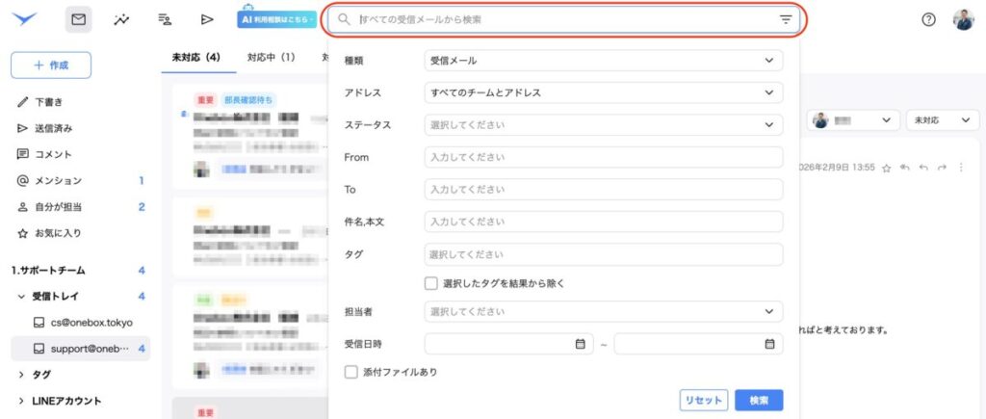
Task: Click the send arrow icon in top bar
Action: point(206,19)
